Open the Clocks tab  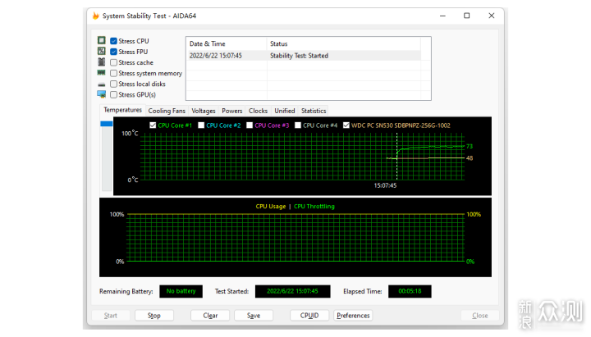tap(258, 111)
